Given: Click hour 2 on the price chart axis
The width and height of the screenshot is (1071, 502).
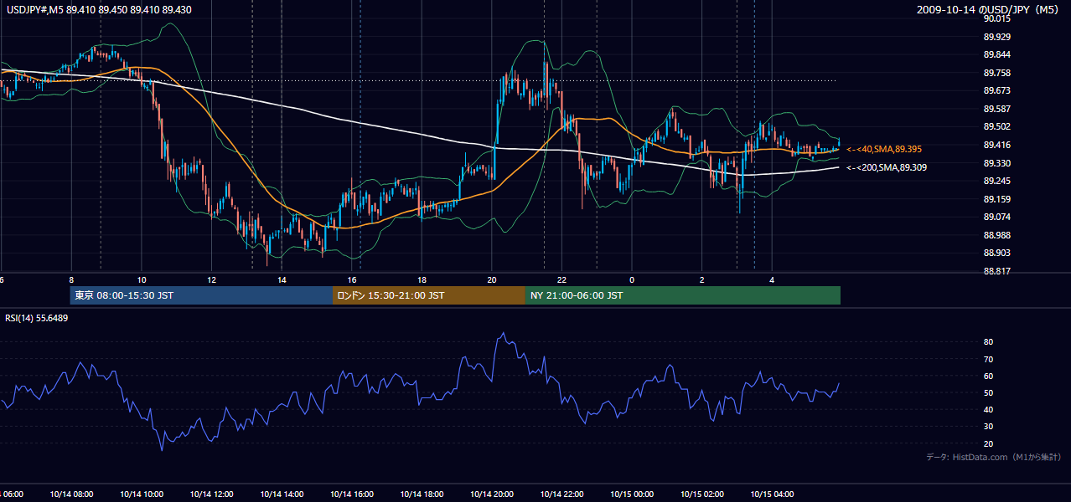Looking at the screenshot, I should click(702, 279).
